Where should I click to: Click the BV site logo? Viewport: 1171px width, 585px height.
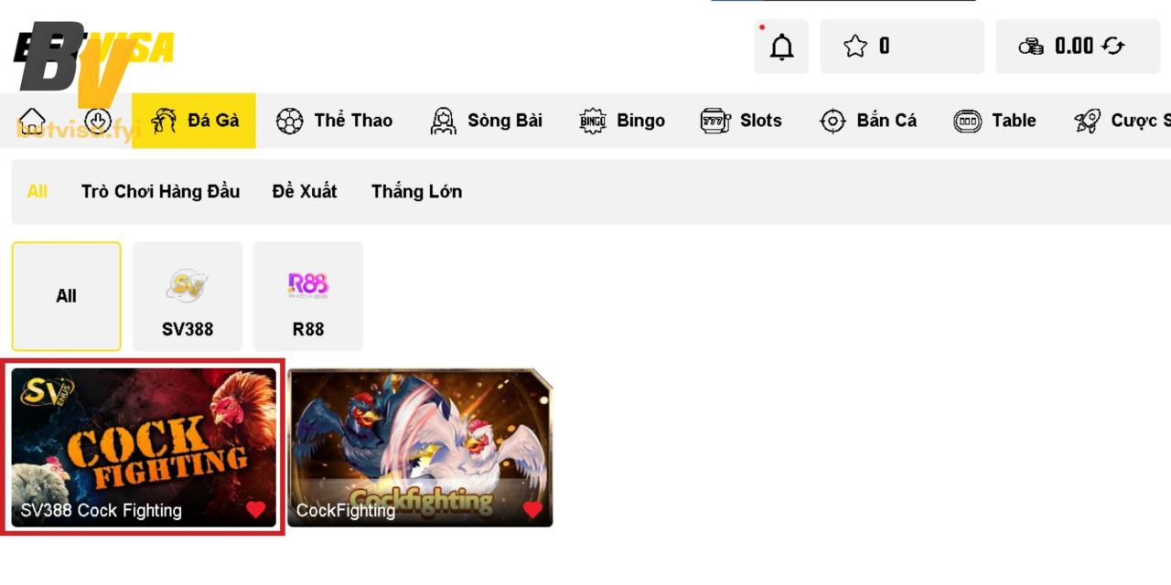pyautogui.click(x=91, y=57)
